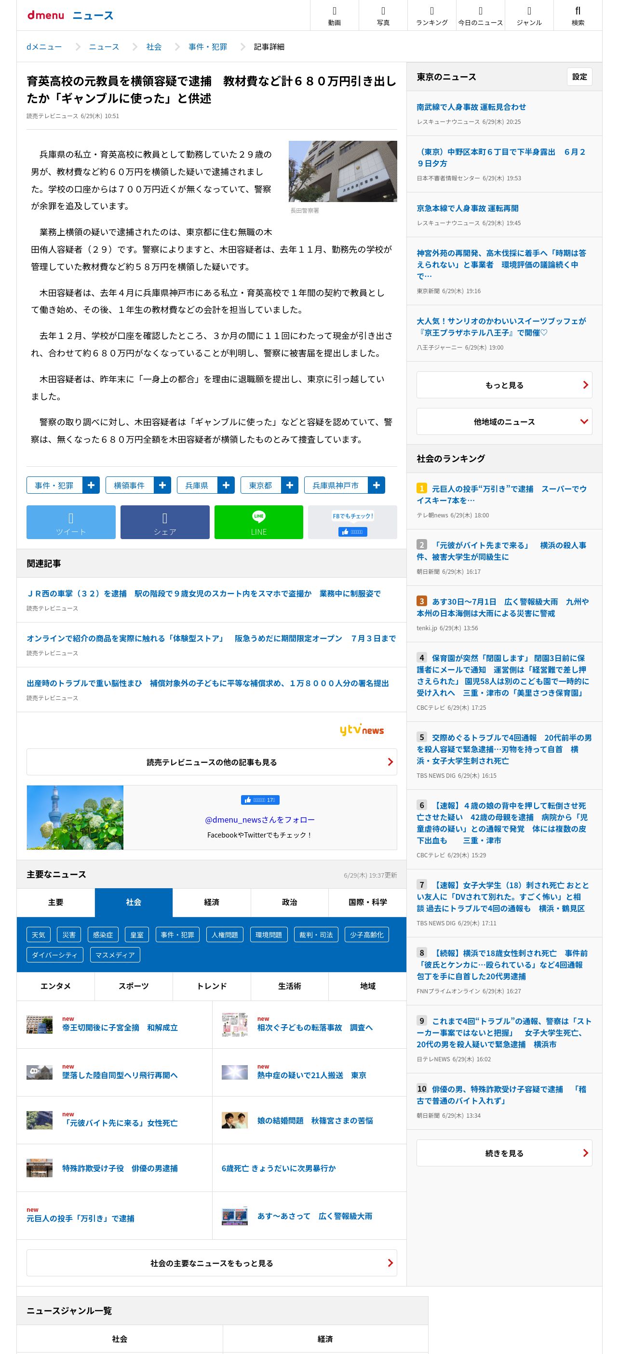619x1354 pixels.
Task: Click the 皇室 subcategory chip
Action: 137,934
